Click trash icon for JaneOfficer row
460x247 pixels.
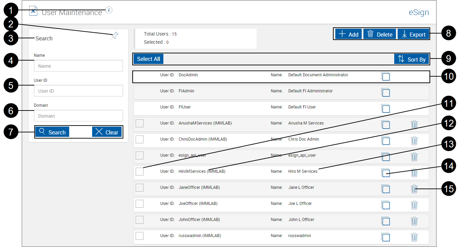click(x=414, y=188)
